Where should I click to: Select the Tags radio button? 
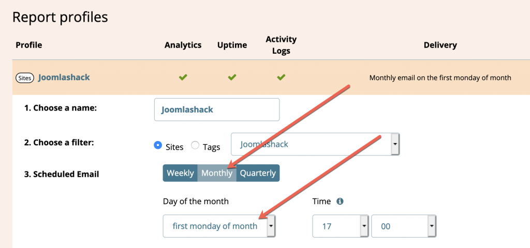195,145
